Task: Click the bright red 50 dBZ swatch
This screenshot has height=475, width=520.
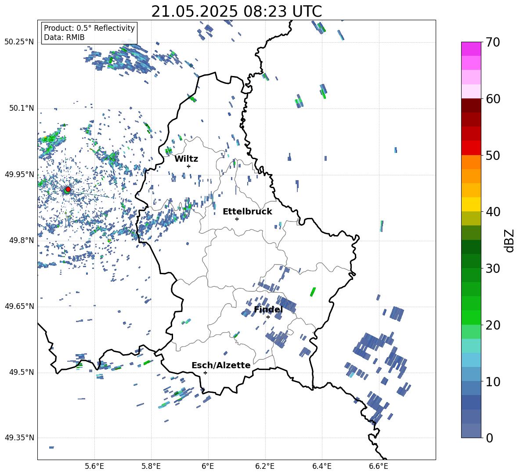Action: pyautogui.click(x=471, y=148)
